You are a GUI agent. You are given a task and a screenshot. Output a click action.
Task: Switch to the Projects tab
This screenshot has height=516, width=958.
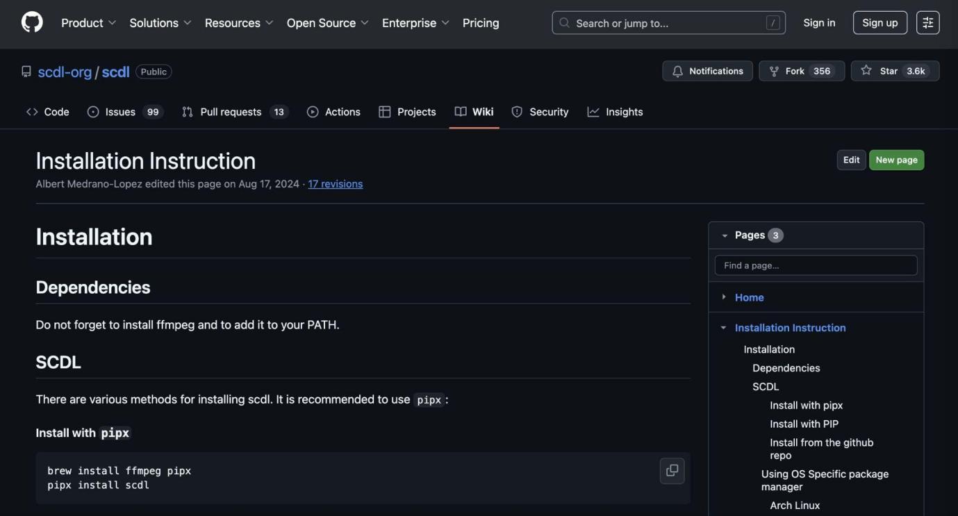pos(407,112)
